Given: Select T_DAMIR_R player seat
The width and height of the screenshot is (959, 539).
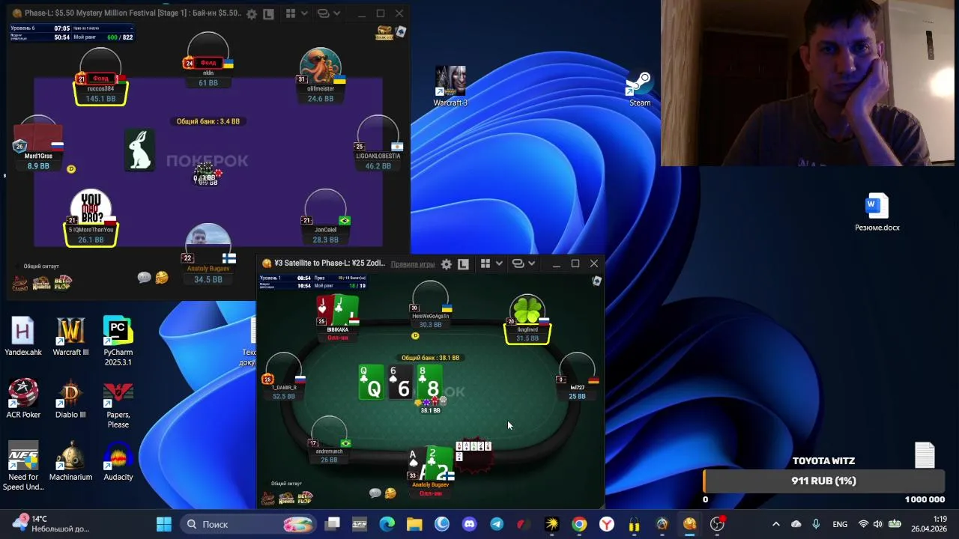Looking at the screenshot, I should pos(284,377).
